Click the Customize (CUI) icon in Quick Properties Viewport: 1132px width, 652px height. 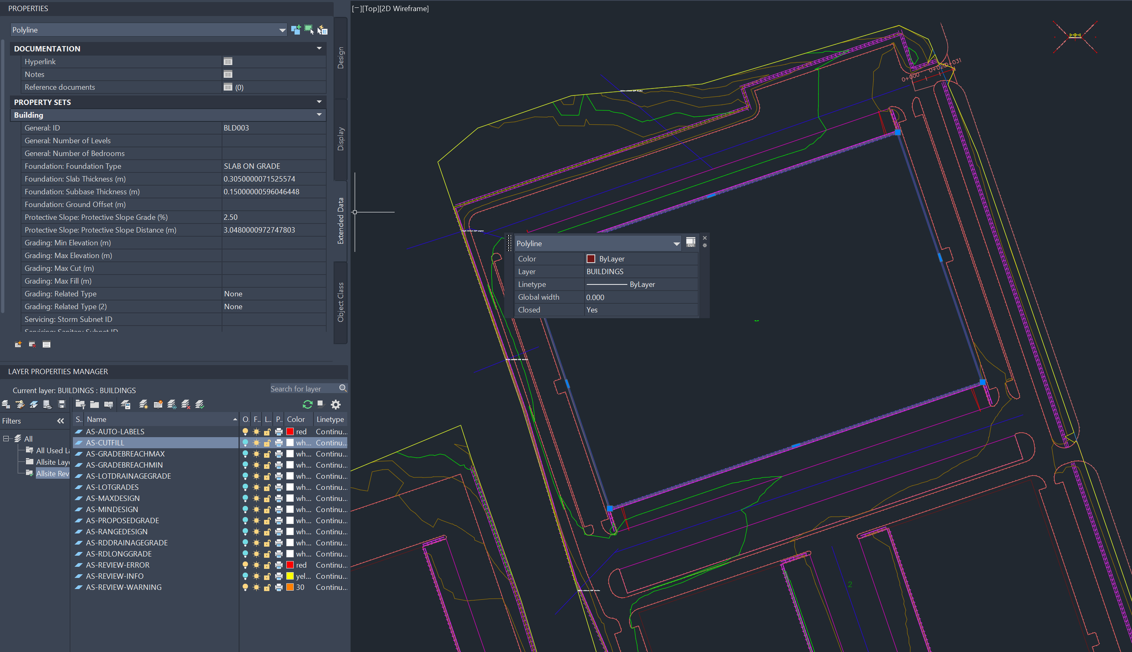coord(691,243)
